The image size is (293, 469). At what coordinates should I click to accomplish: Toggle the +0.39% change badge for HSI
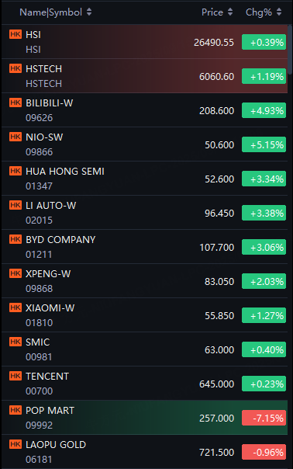264,42
